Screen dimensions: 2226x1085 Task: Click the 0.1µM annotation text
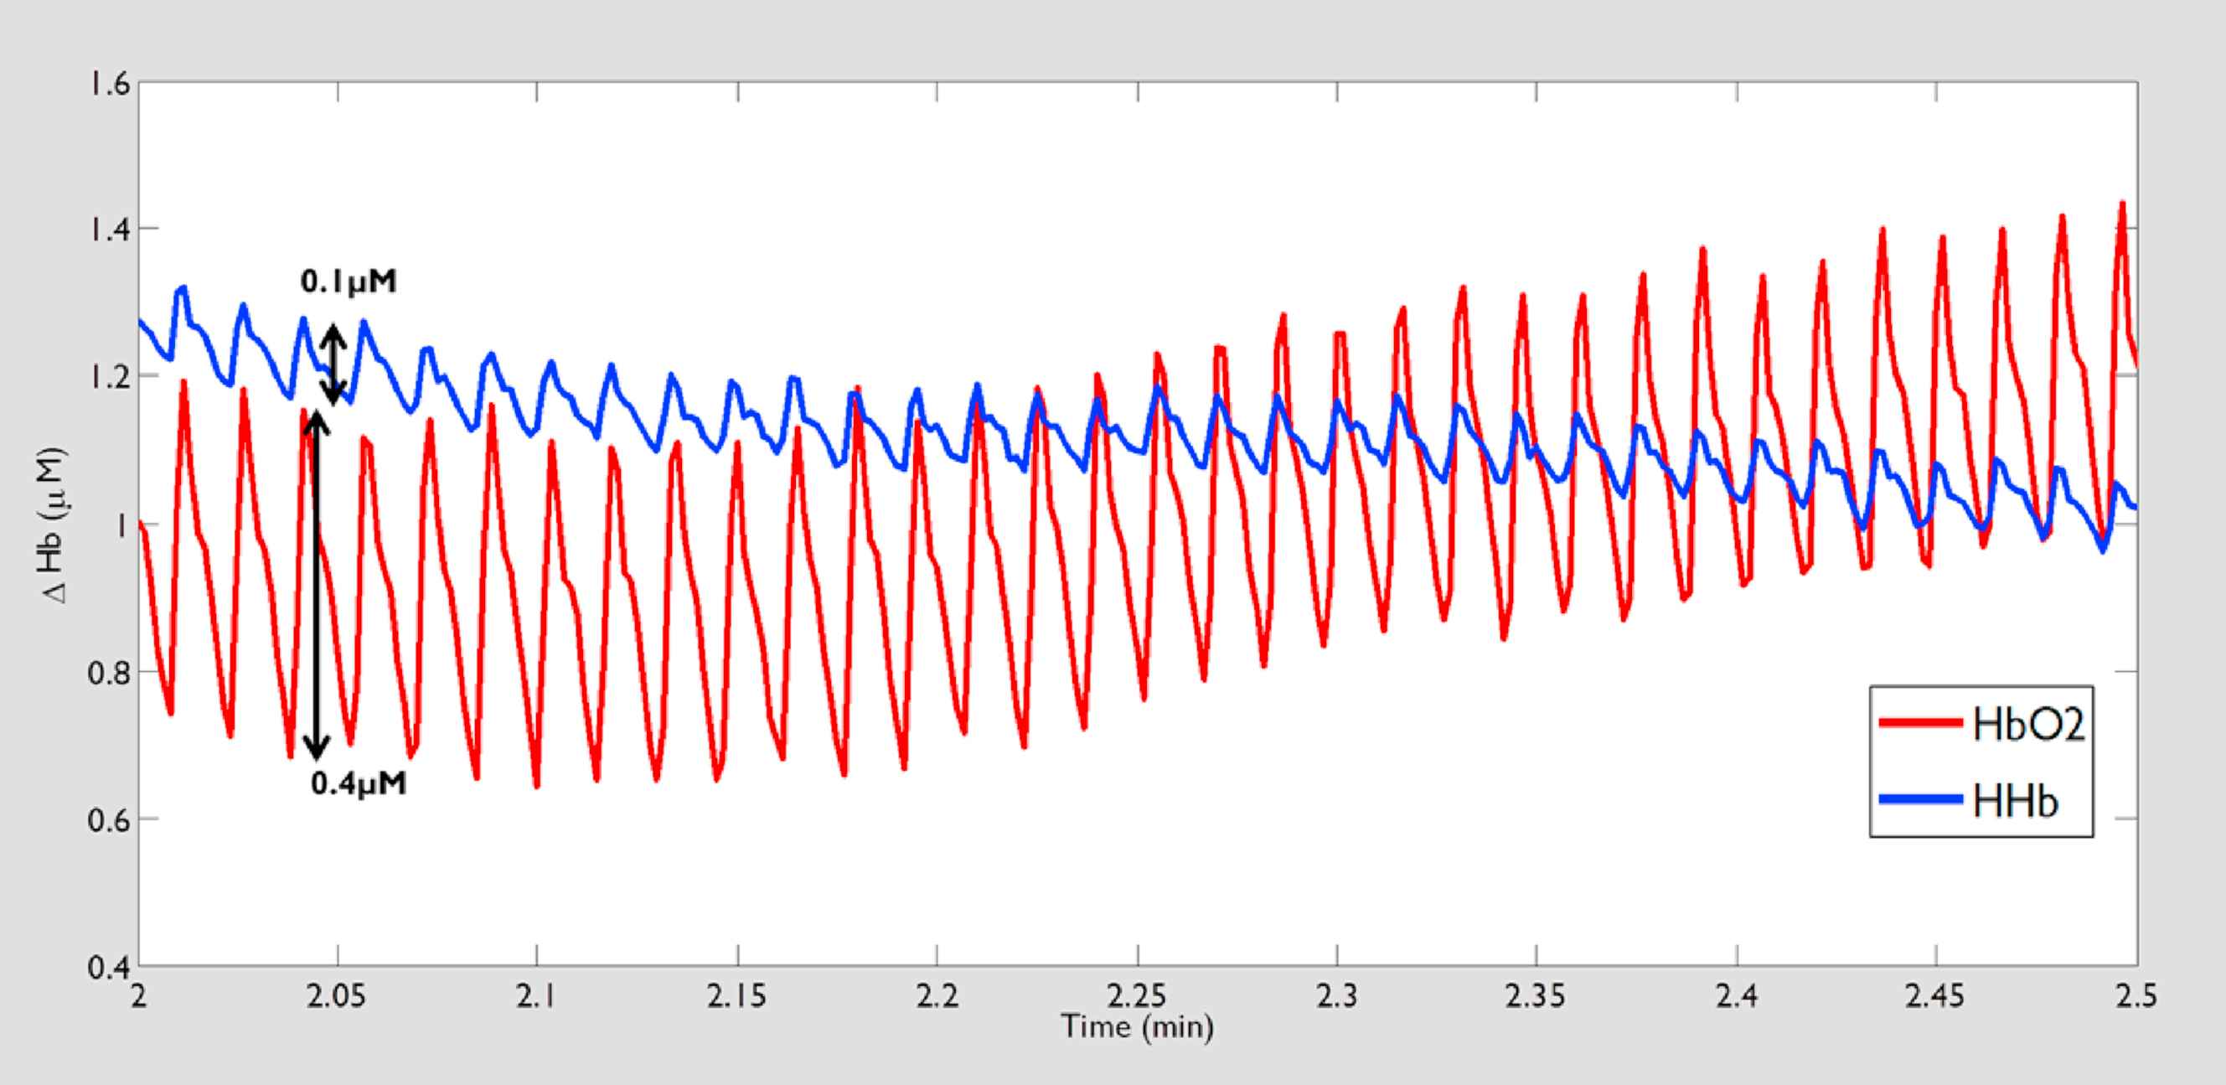349,282
